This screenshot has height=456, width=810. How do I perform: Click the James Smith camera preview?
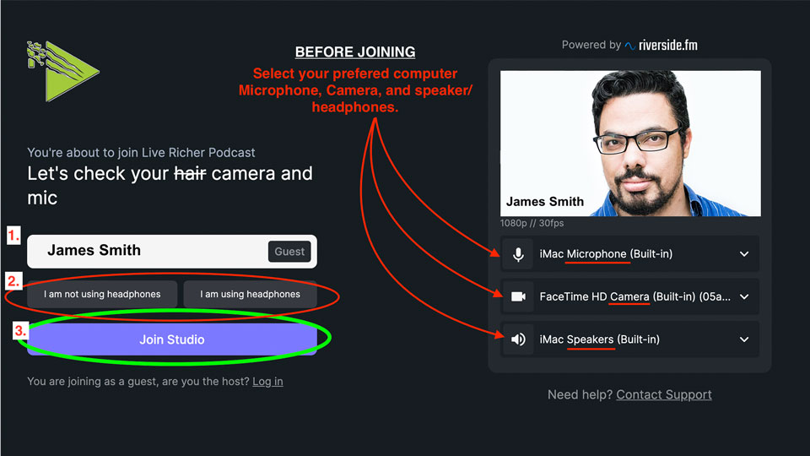coord(630,144)
